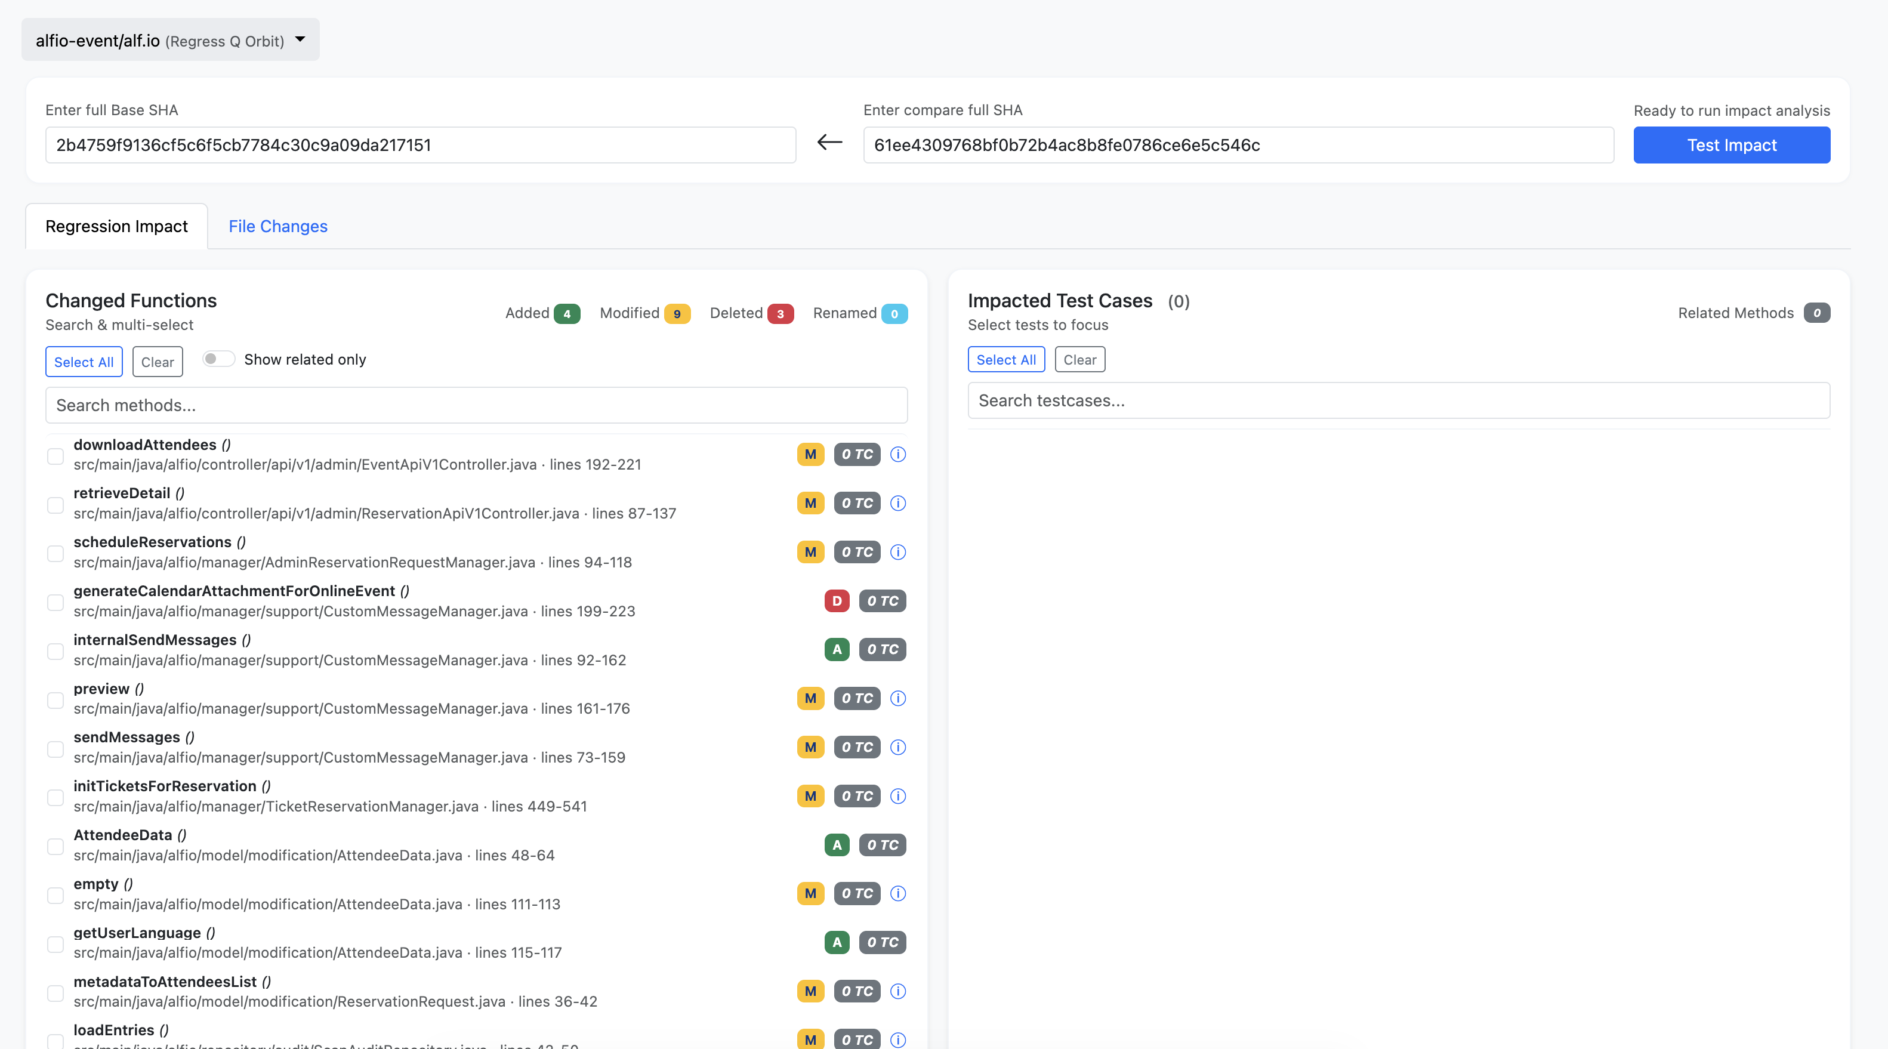This screenshot has height=1049, width=1888.
Task: Click the Modified count badge
Action: (x=677, y=314)
